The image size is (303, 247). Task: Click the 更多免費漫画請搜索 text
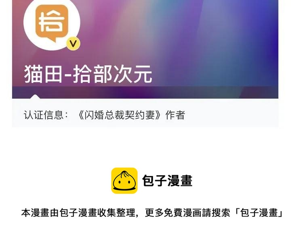point(187,213)
